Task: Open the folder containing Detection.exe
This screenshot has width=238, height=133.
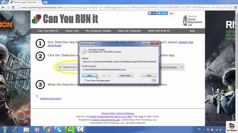Action: coord(125,75)
